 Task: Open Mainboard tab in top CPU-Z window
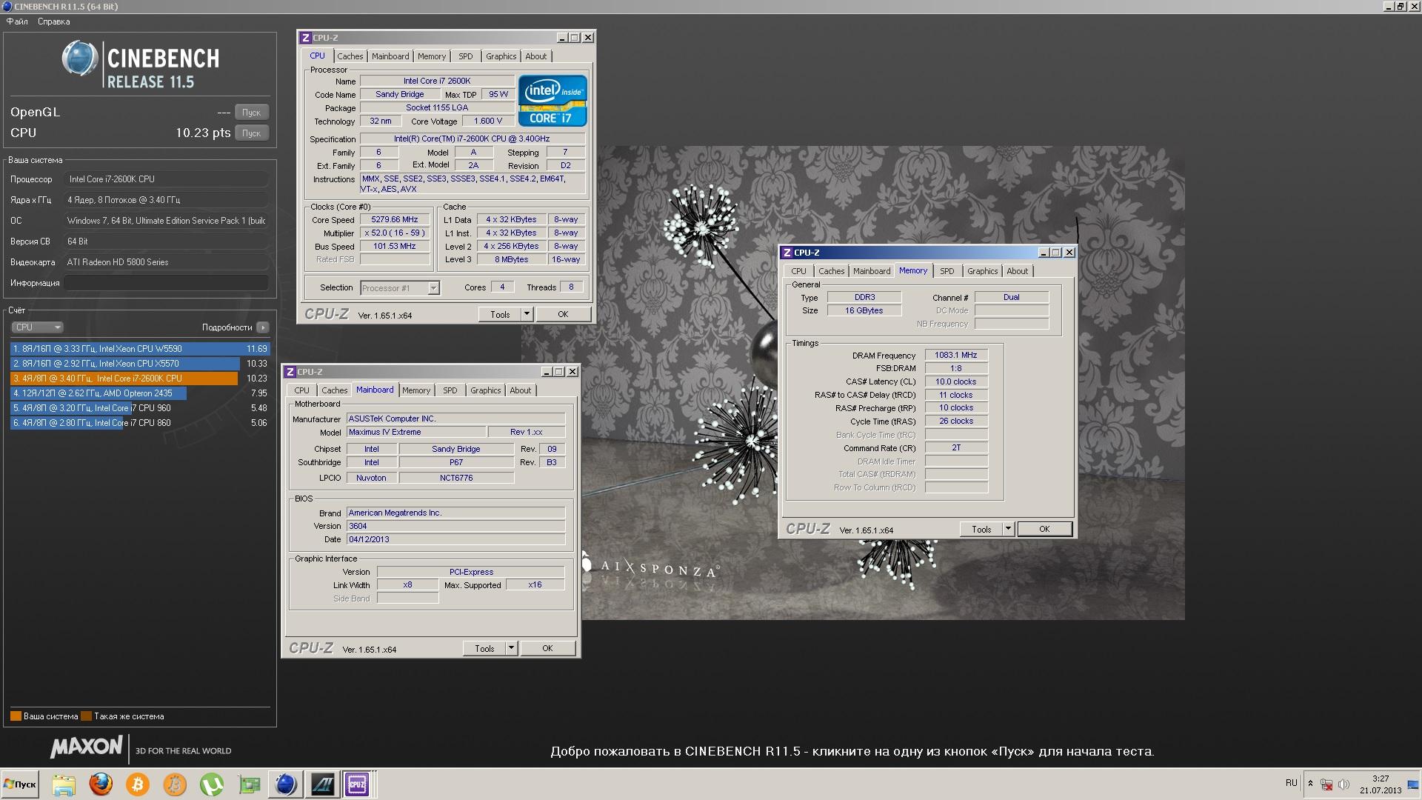tap(390, 56)
